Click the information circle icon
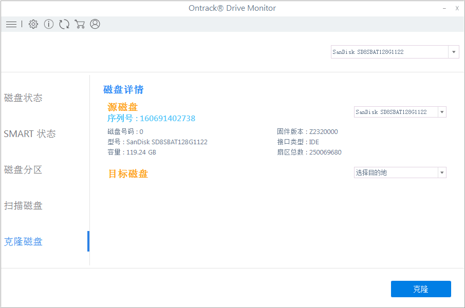The width and height of the screenshot is (465, 308). [49, 24]
